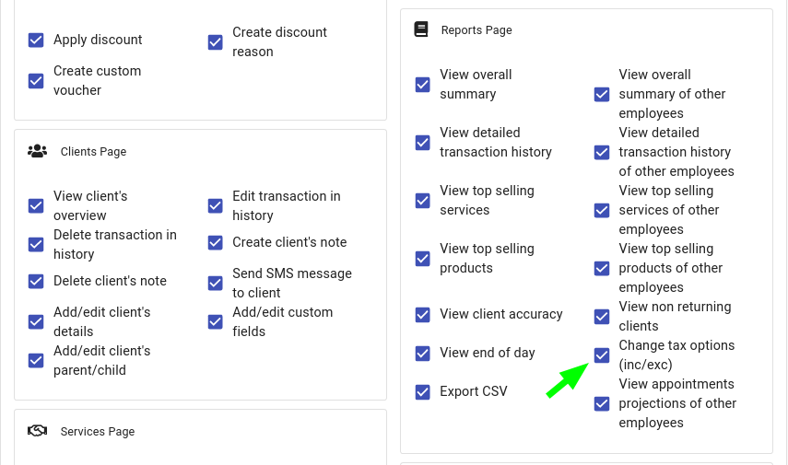Screen dimensions: 788x465
Task: Toggle Edit transaction in history checkbox
Action: [215, 205]
